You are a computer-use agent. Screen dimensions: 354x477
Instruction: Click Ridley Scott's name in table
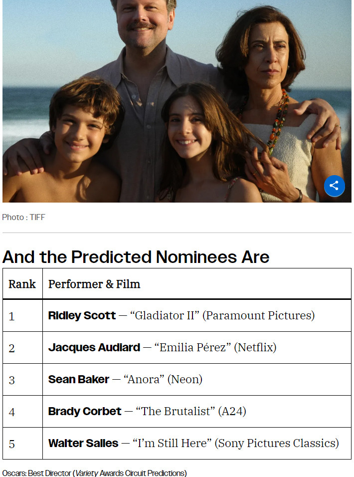[x=82, y=315]
